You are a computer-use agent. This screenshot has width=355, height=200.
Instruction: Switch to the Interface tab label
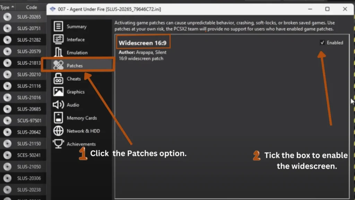(76, 40)
